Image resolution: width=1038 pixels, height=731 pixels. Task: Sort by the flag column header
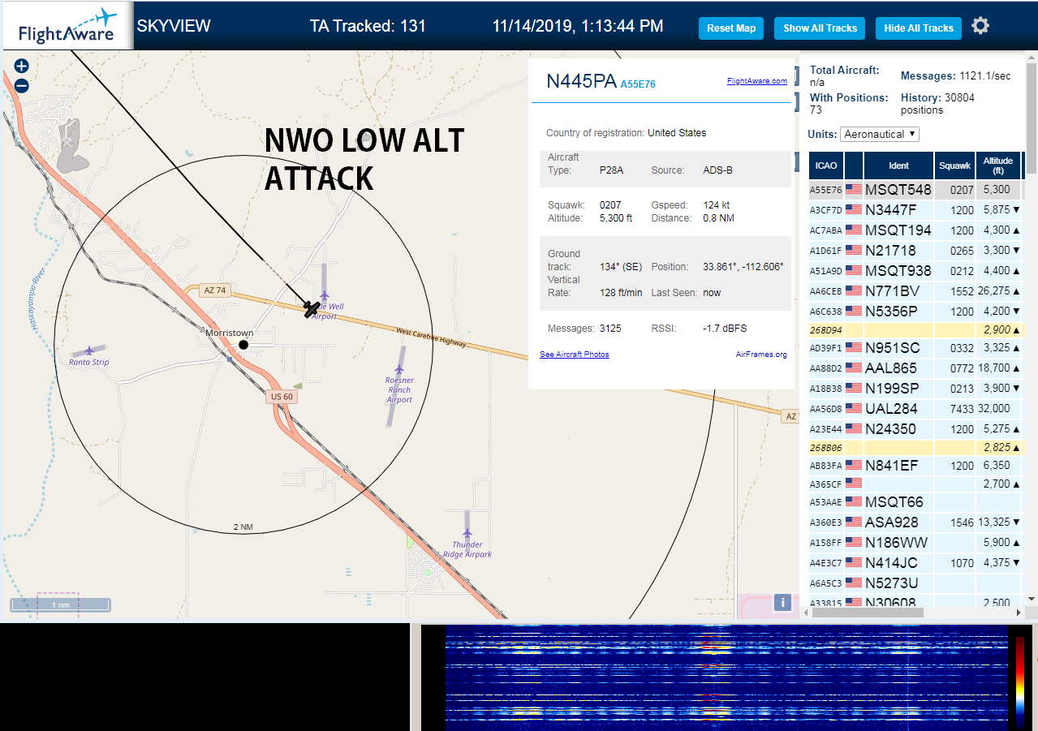[854, 166]
